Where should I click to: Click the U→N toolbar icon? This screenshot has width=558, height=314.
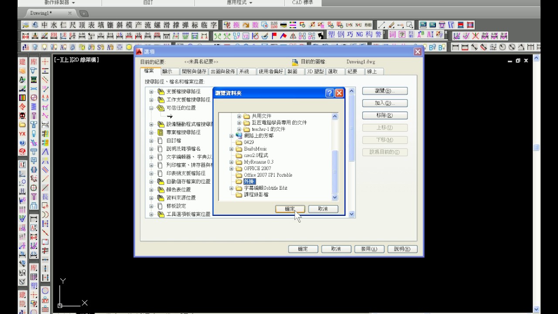pyautogui.click(x=349, y=25)
